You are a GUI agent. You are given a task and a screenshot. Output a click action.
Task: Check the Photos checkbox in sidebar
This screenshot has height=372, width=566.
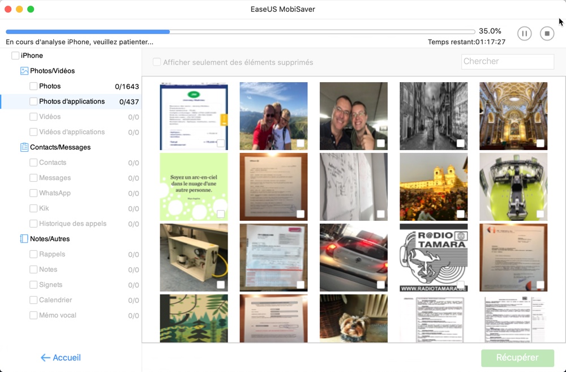(x=33, y=86)
